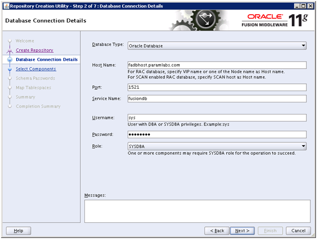
Task: Click the Role label
Action: [97, 146]
